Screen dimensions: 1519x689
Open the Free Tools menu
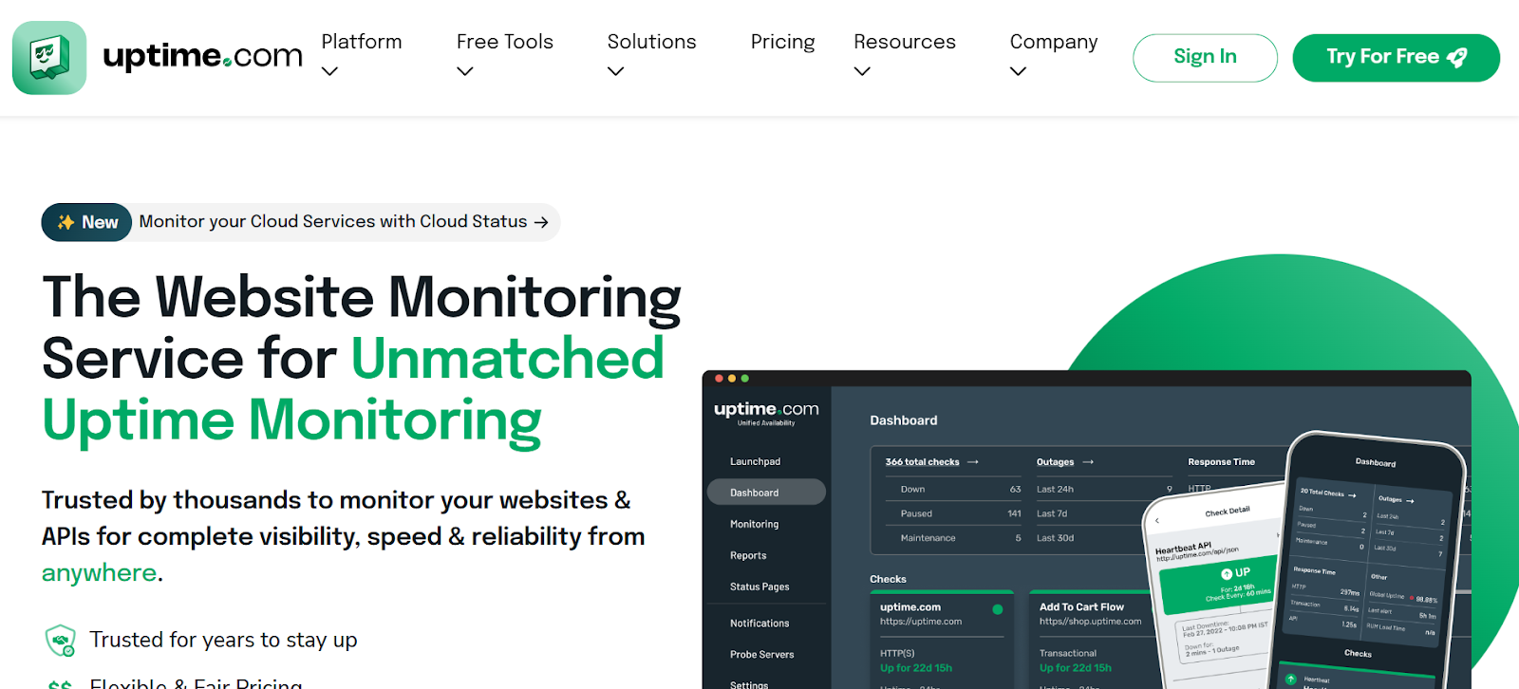click(505, 42)
